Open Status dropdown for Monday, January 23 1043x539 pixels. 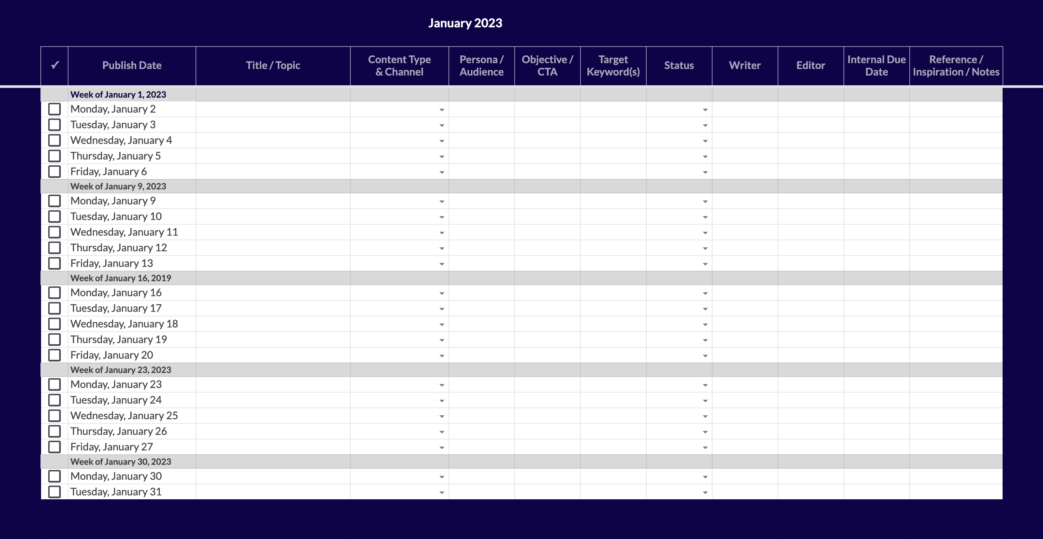point(705,385)
